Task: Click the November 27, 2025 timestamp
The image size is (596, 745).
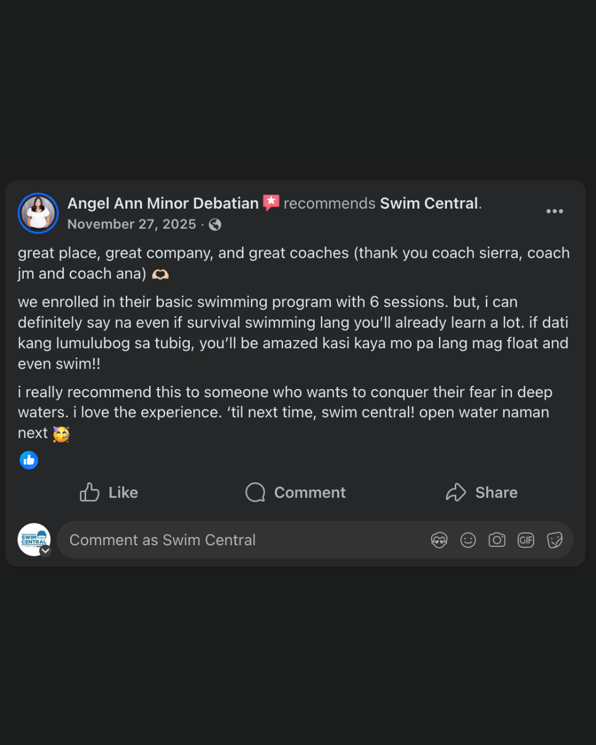Action: coord(131,225)
